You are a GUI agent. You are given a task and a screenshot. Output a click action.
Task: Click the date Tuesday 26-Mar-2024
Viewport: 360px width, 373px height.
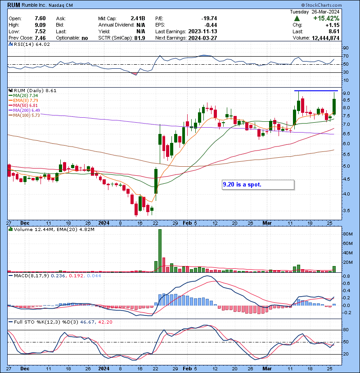315,12
